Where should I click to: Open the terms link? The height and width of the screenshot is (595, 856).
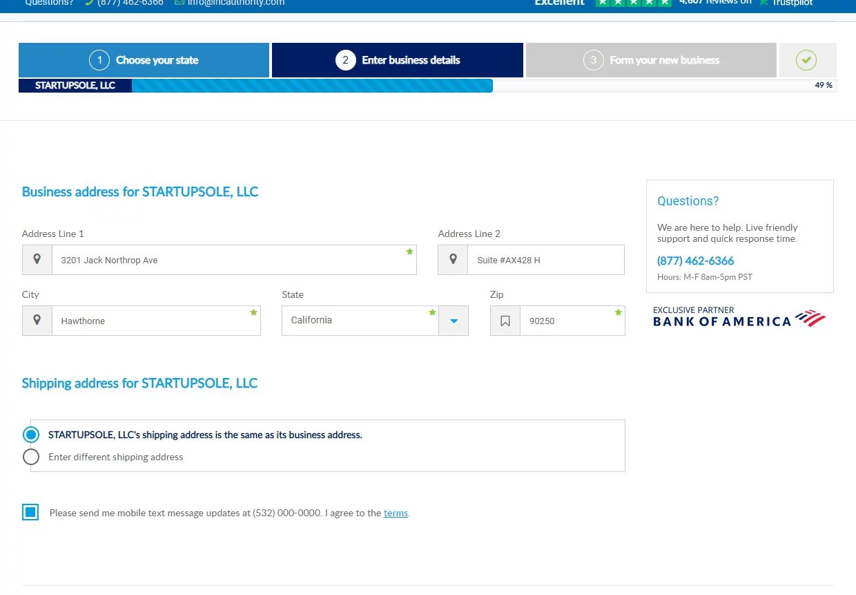click(x=396, y=513)
